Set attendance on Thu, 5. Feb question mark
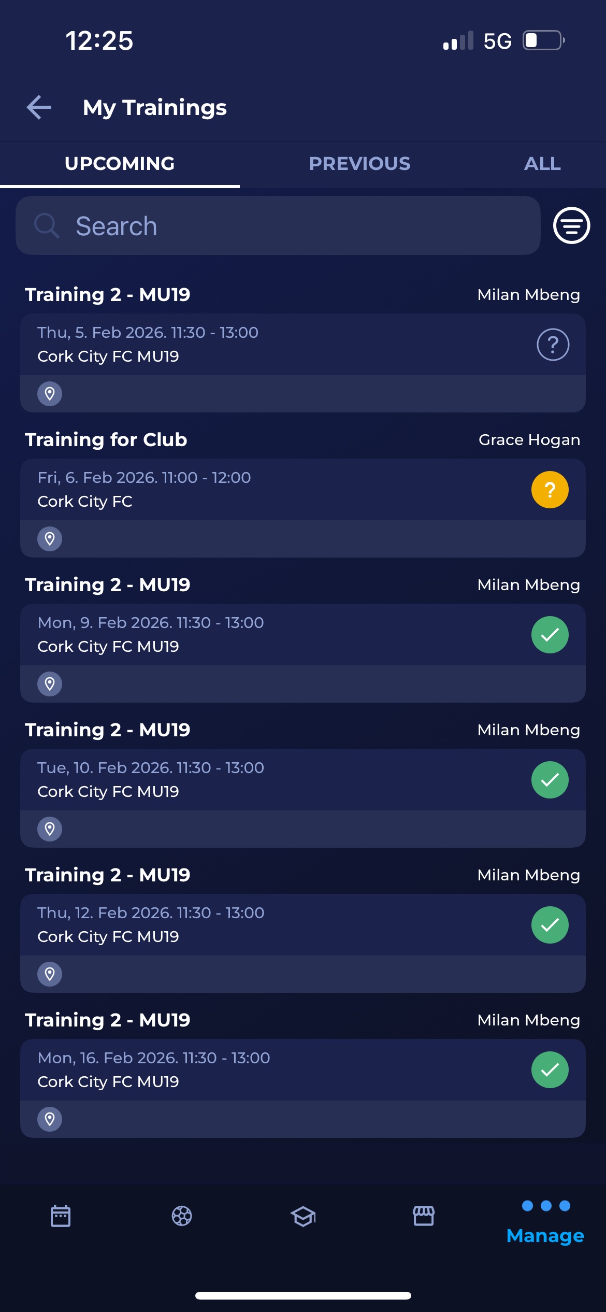Image resolution: width=606 pixels, height=1312 pixels. (553, 345)
